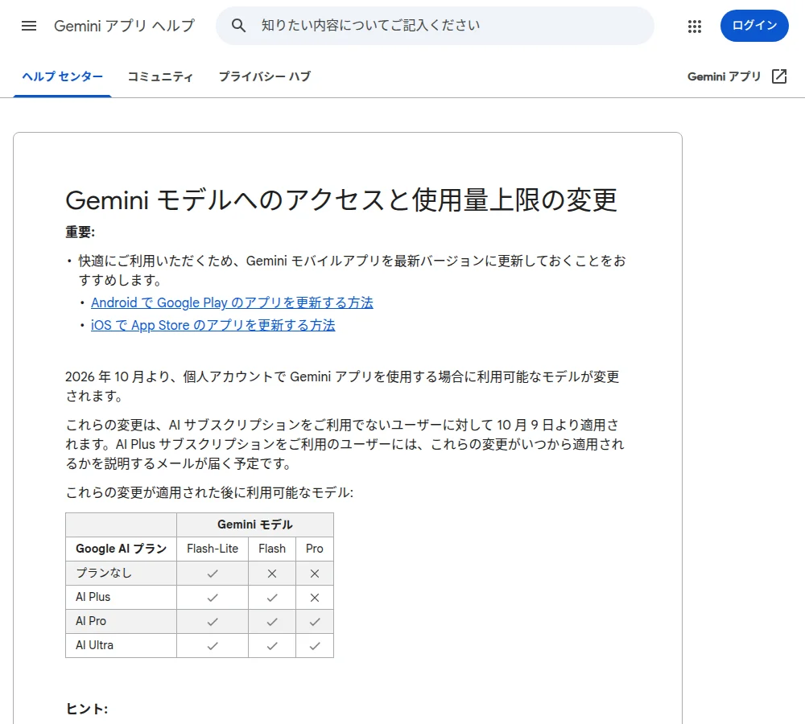Click the ログイン button

(754, 26)
